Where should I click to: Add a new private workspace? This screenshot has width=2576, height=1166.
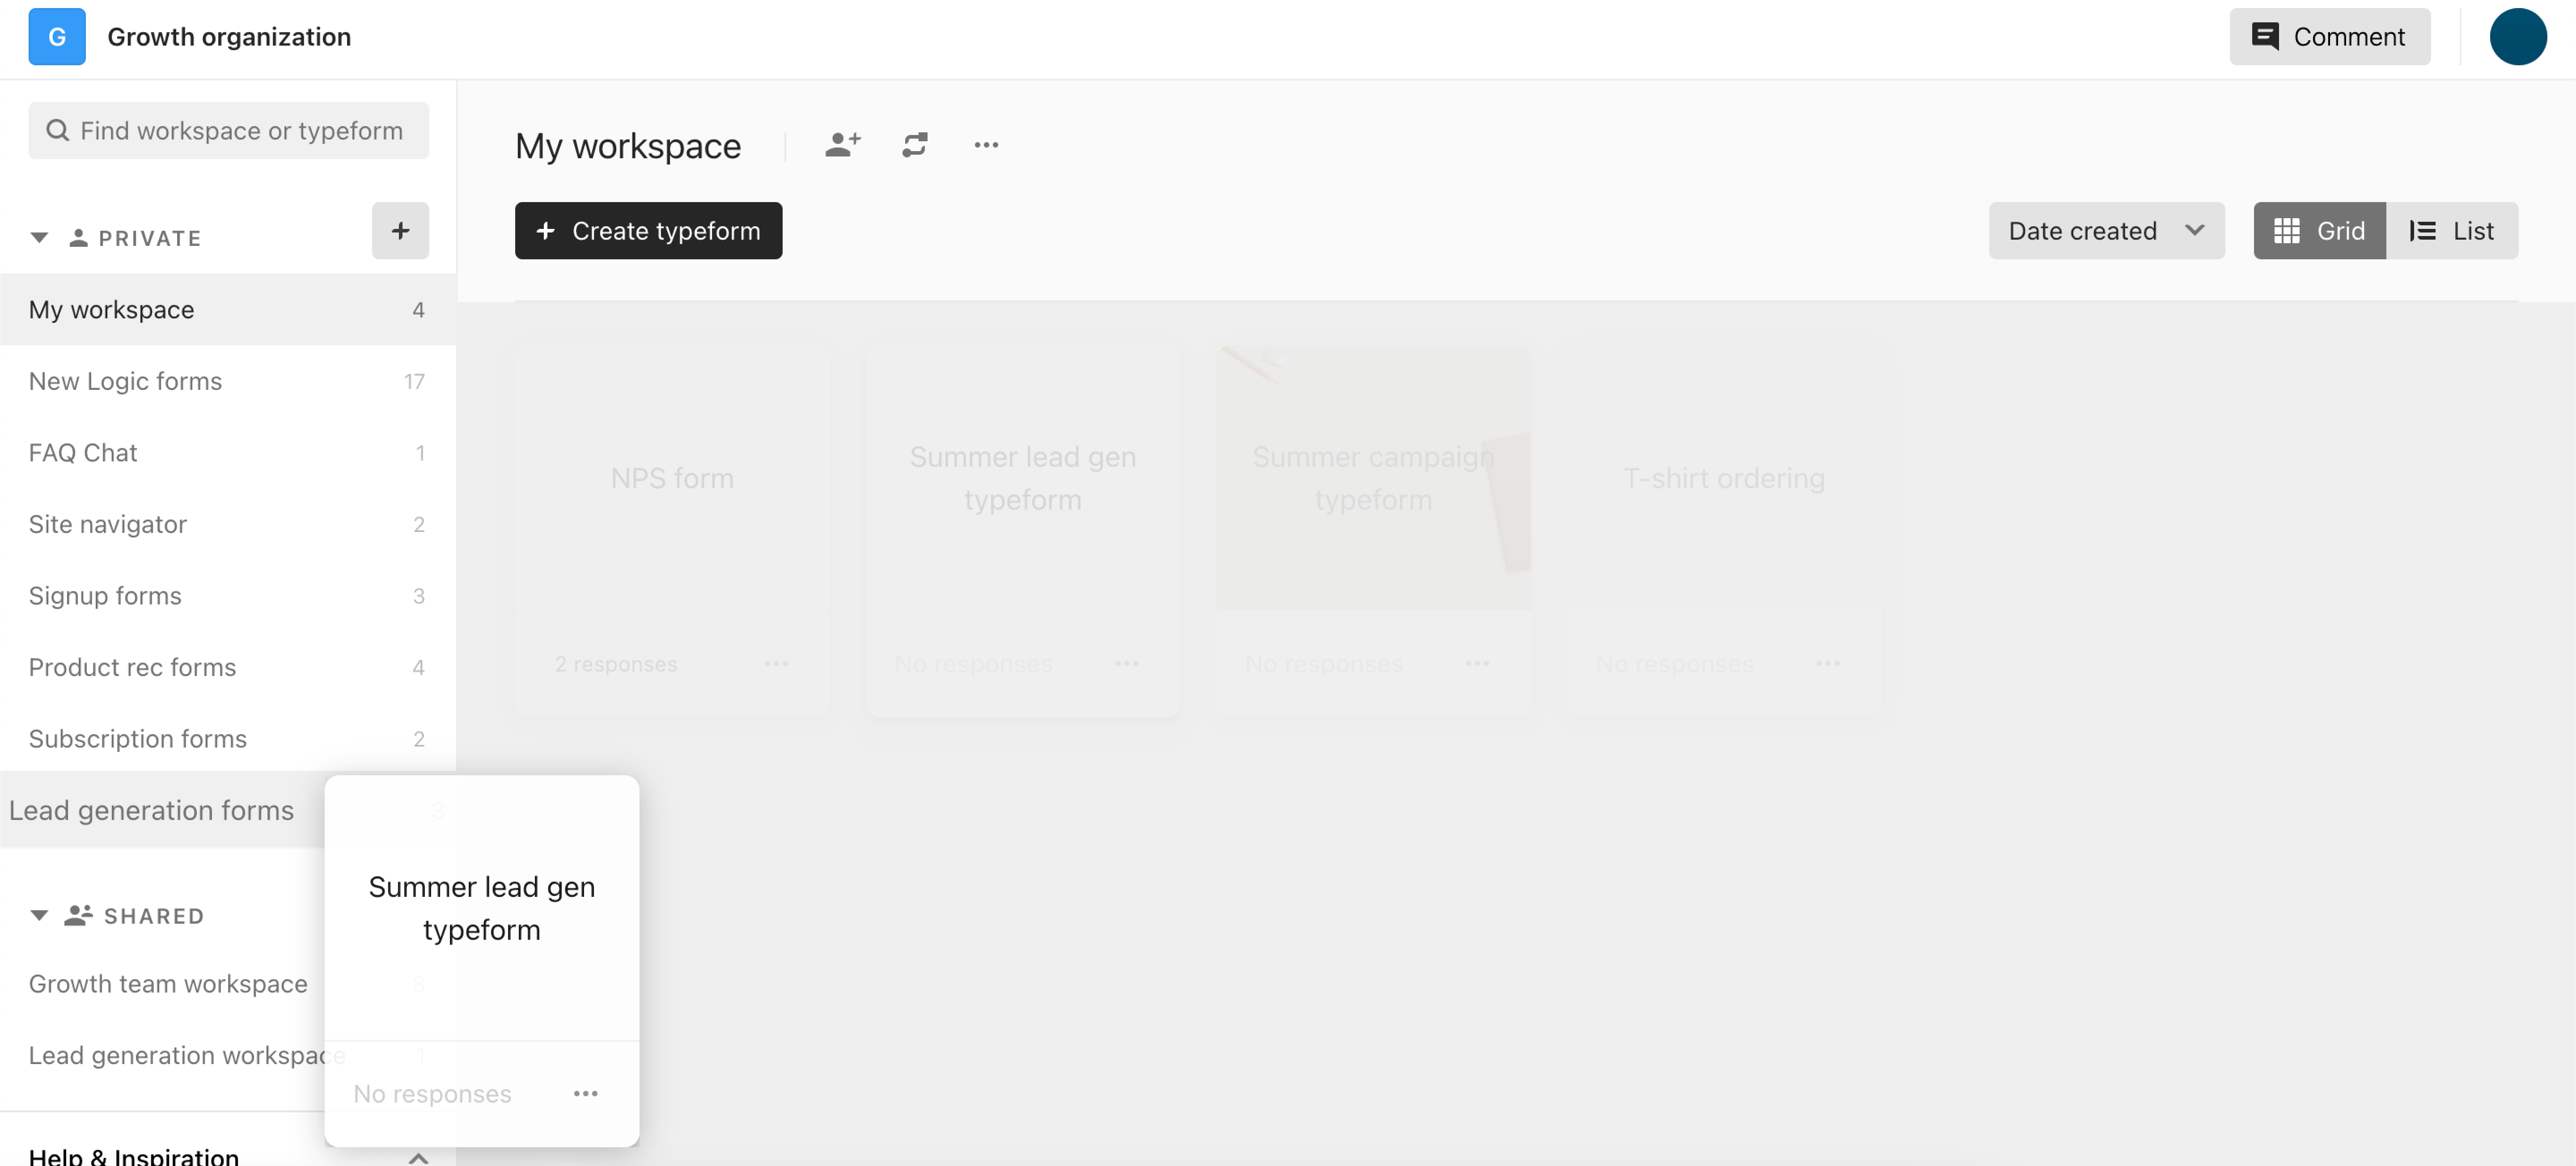coord(400,231)
